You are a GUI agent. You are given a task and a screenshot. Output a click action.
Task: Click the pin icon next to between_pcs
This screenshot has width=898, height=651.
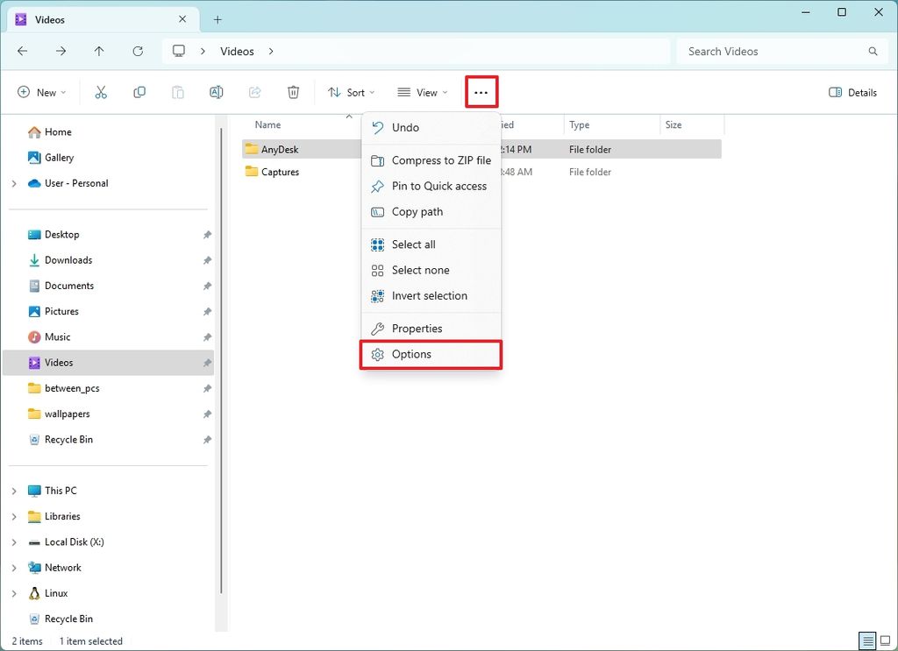click(x=207, y=388)
